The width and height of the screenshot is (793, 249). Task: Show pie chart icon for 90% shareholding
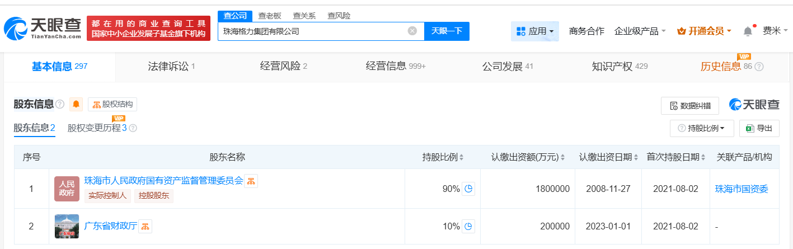468,189
